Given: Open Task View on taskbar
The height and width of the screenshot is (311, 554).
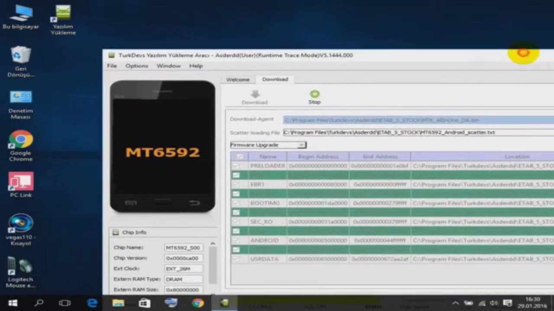Looking at the screenshot, I should pyautogui.click(x=65, y=303).
